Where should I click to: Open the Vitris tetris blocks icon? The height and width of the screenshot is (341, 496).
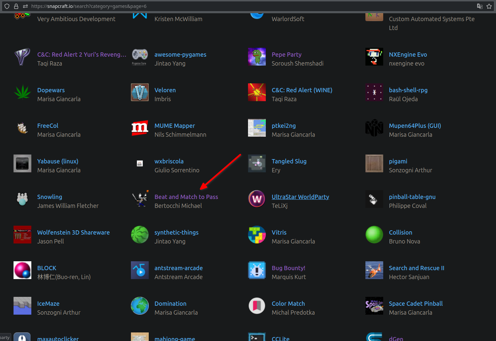[257, 235]
